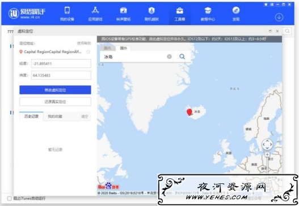Click the 清空 clear history link
The width and height of the screenshot is (299, 206).
click(x=85, y=117)
